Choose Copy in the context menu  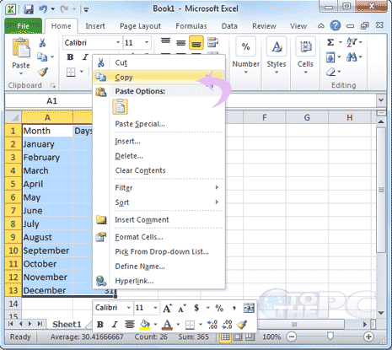(x=158, y=77)
